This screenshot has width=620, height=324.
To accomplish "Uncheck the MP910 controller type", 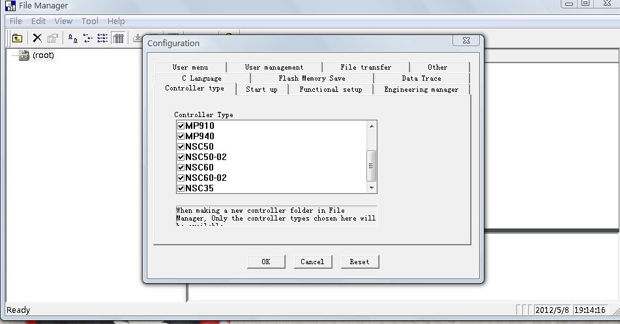I will 181,126.
